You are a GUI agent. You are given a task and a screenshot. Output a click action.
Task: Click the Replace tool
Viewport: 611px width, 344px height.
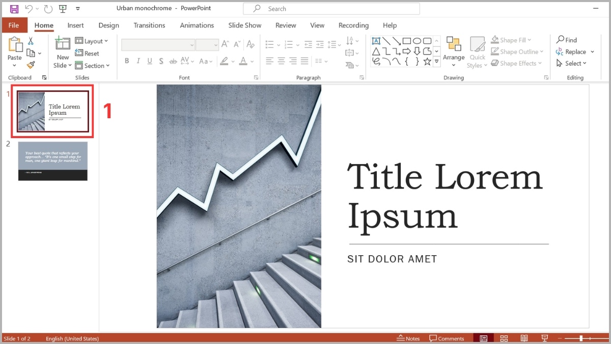[x=573, y=51]
